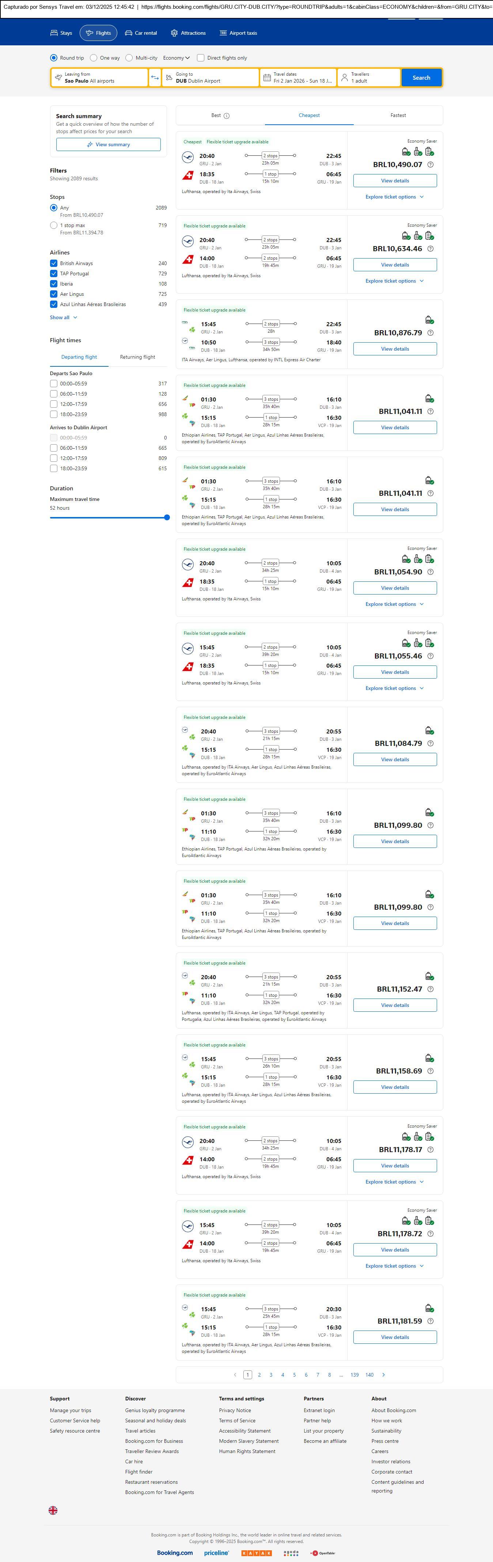This screenshot has width=493, height=1562.
Task: Enable the Direct flights only checkbox
Action: coord(201,58)
